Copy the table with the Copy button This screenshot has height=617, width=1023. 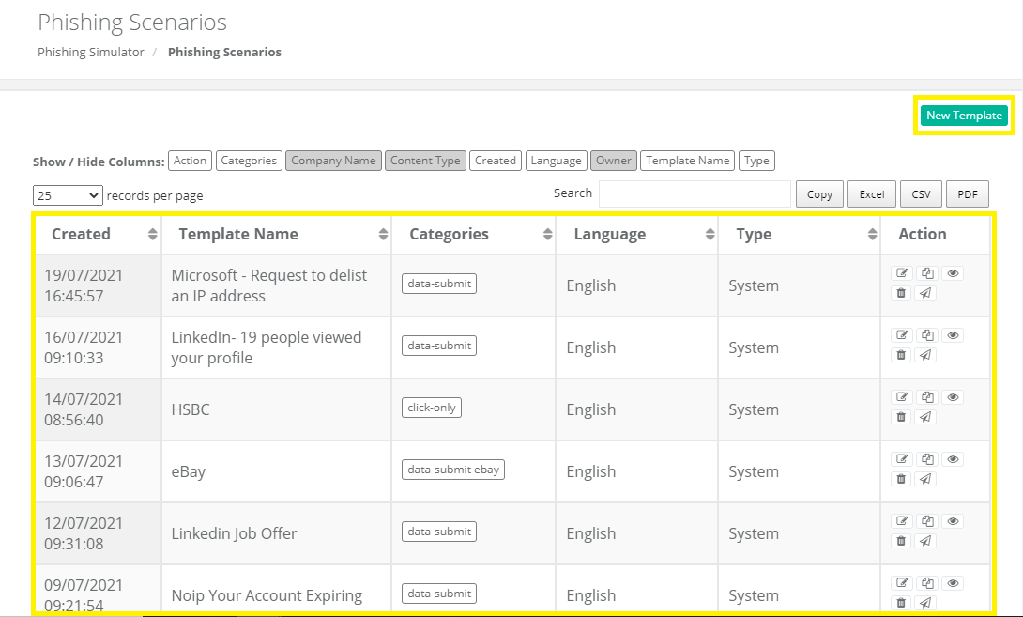(x=819, y=193)
